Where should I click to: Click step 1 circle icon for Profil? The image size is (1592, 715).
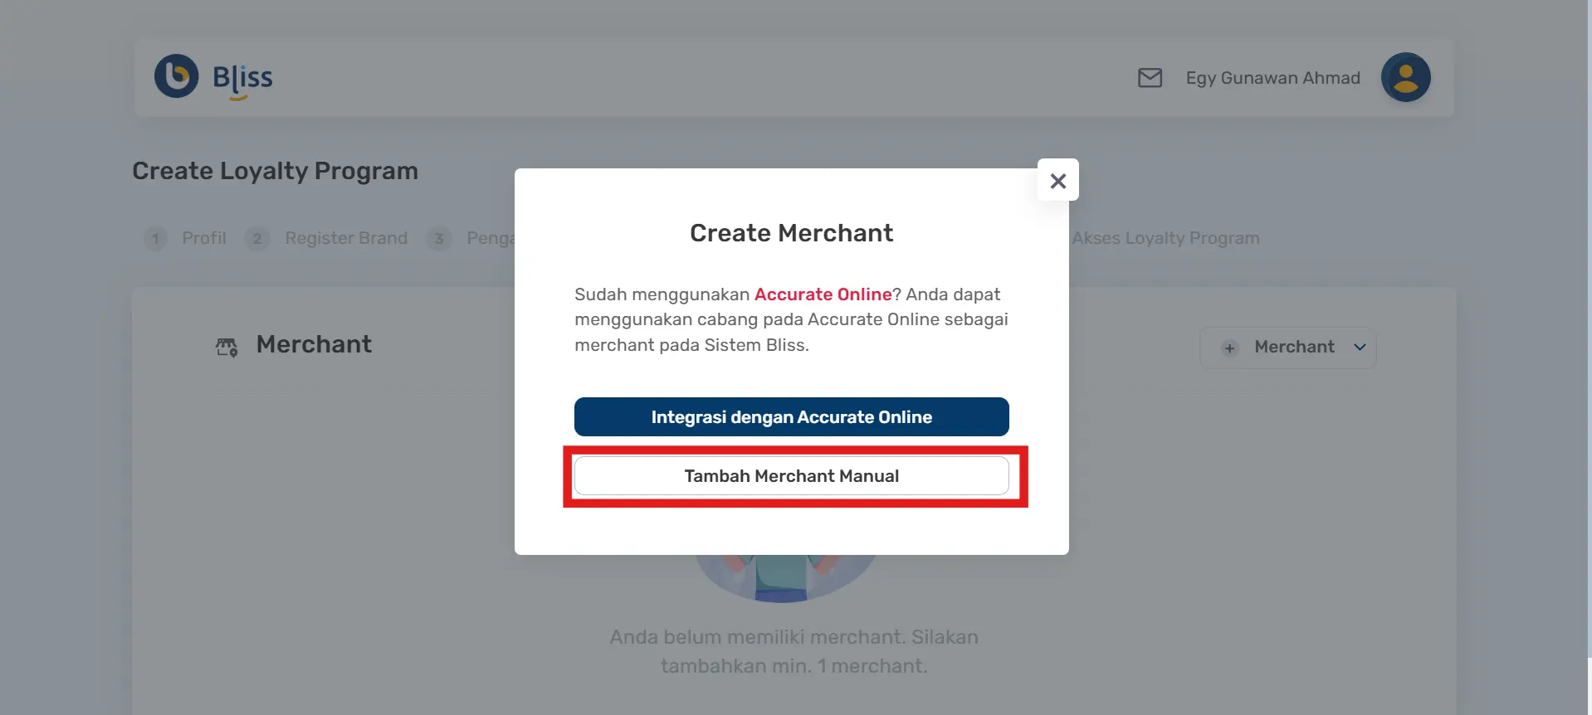(x=155, y=238)
